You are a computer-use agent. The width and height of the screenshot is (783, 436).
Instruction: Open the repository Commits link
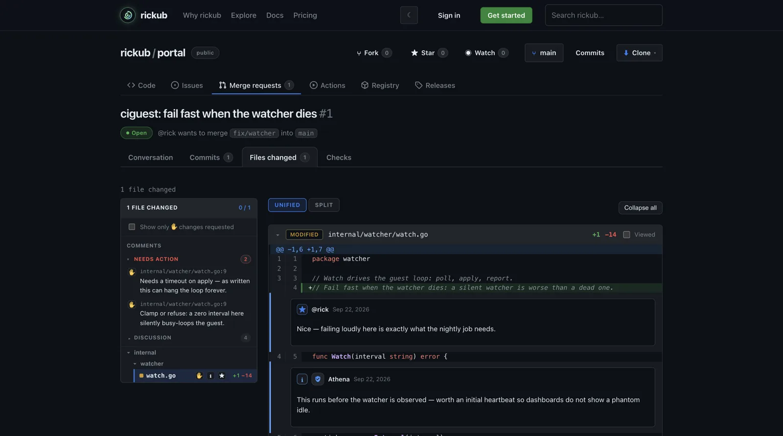590,53
